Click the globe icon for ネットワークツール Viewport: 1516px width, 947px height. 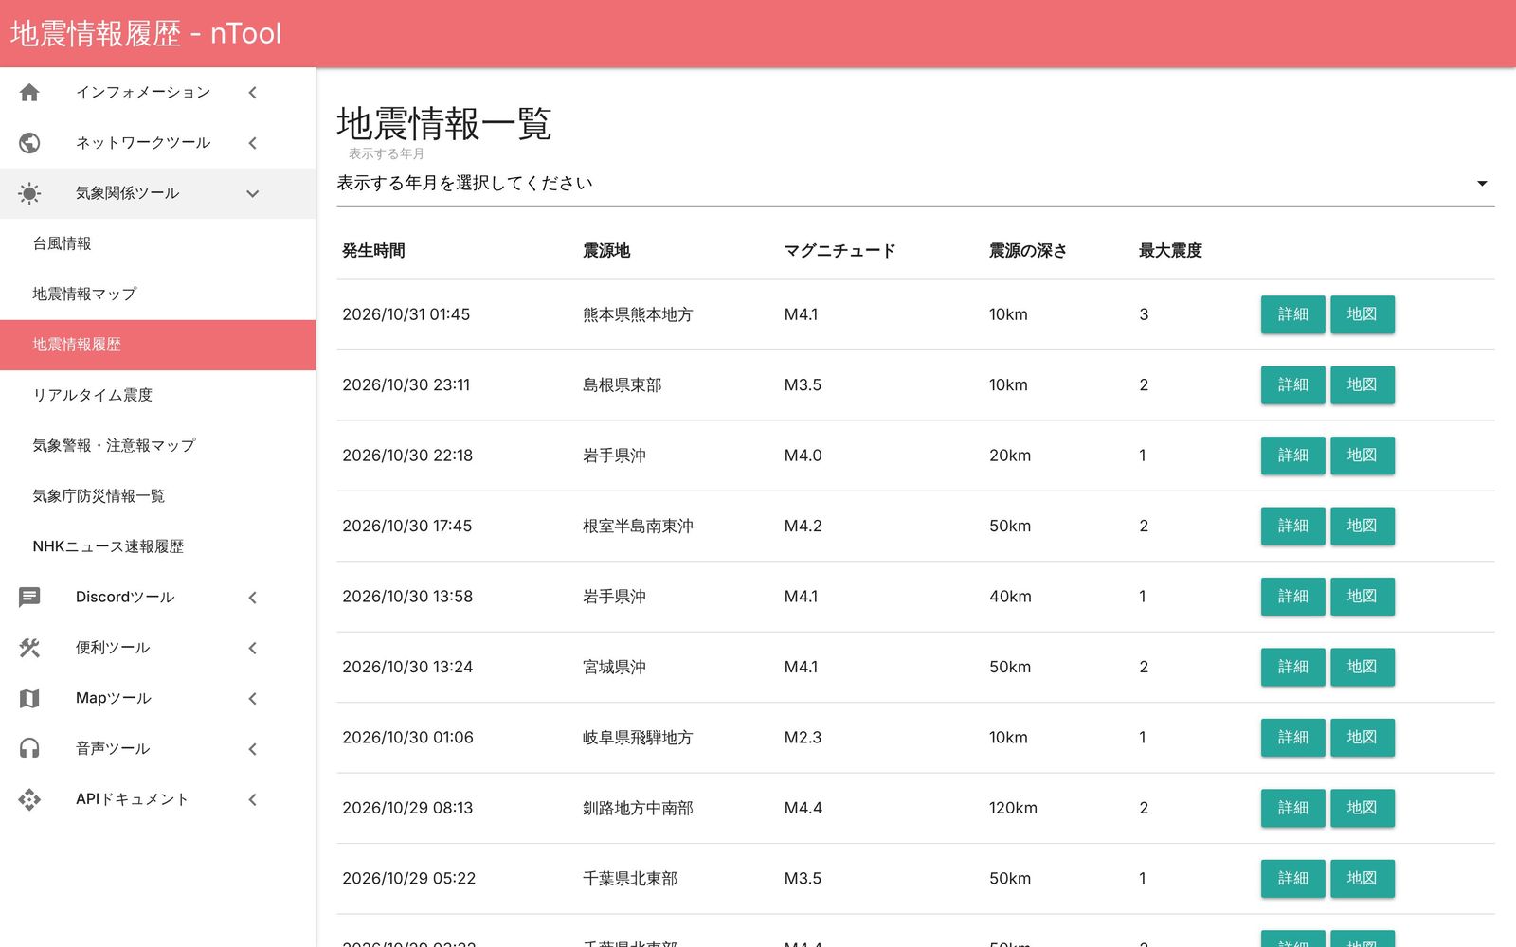29,143
